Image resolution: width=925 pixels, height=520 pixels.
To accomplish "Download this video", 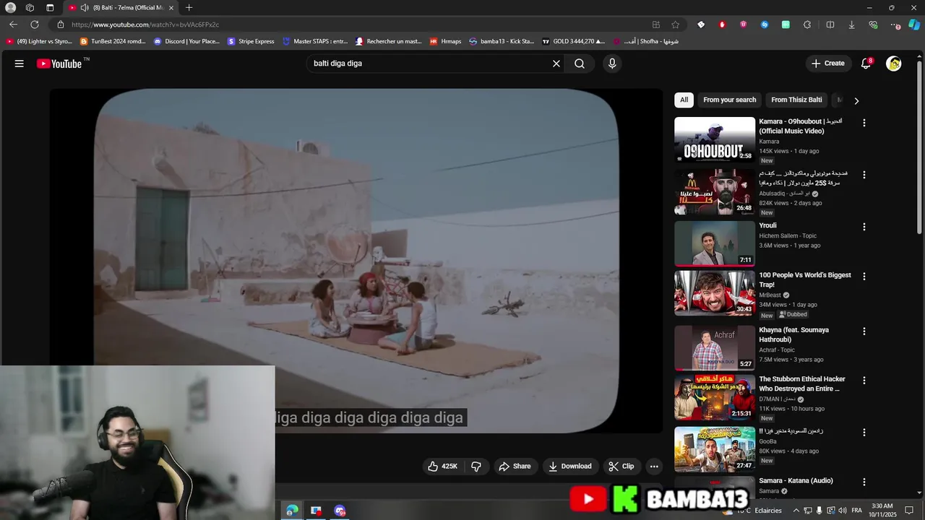I will pyautogui.click(x=569, y=467).
